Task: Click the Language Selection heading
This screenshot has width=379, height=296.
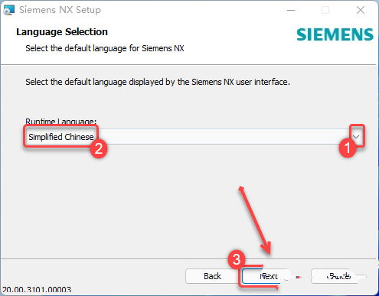Action: [x=62, y=32]
